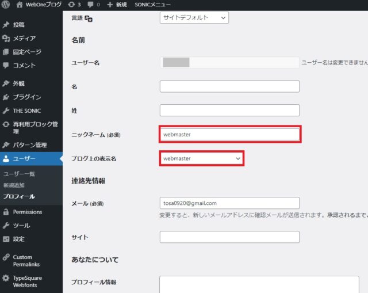
Task: Click the wrench icon next to THE SONIC
Action: pyautogui.click(x=6, y=111)
